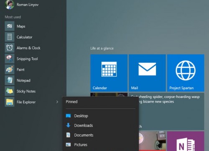Screen dimensions: 209x151
Task: Click the Alarms & Clock label
Action: [28, 48]
